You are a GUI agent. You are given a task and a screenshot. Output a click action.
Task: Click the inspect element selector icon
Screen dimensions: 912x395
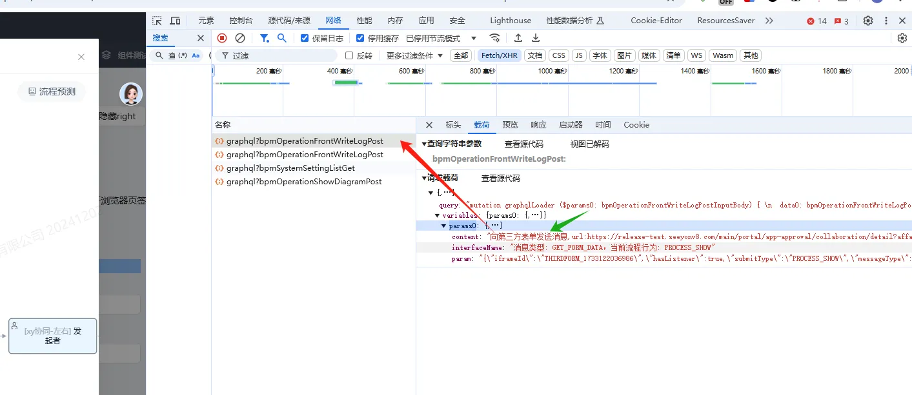(157, 21)
